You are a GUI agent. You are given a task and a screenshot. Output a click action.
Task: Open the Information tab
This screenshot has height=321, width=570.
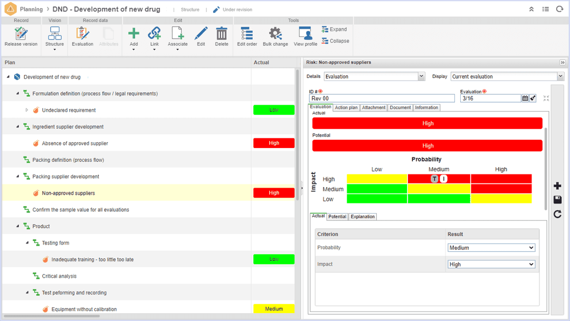[426, 108]
